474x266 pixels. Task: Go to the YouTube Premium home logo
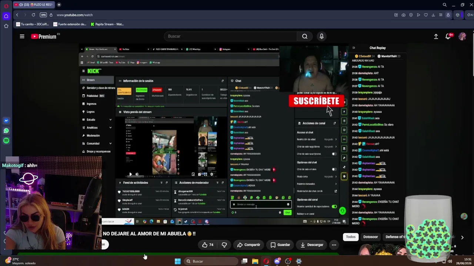[x=43, y=37]
